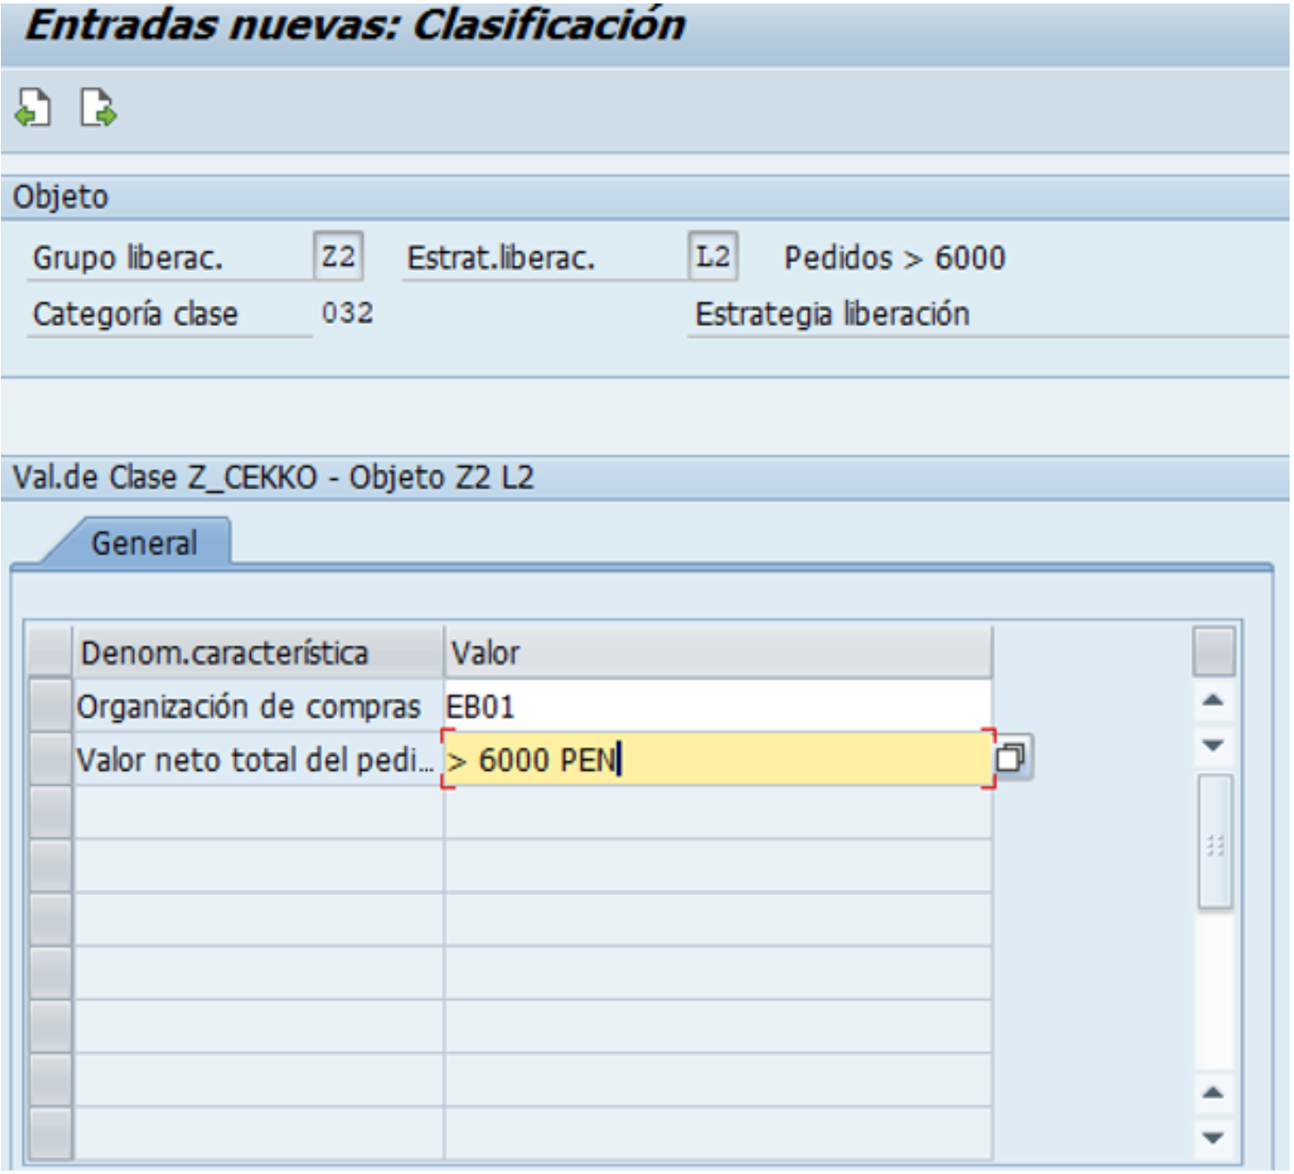Click the bottom scroll-up arrow of the table
The height and width of the screenshot is (1174, 1294).
pos(1214,1092)
